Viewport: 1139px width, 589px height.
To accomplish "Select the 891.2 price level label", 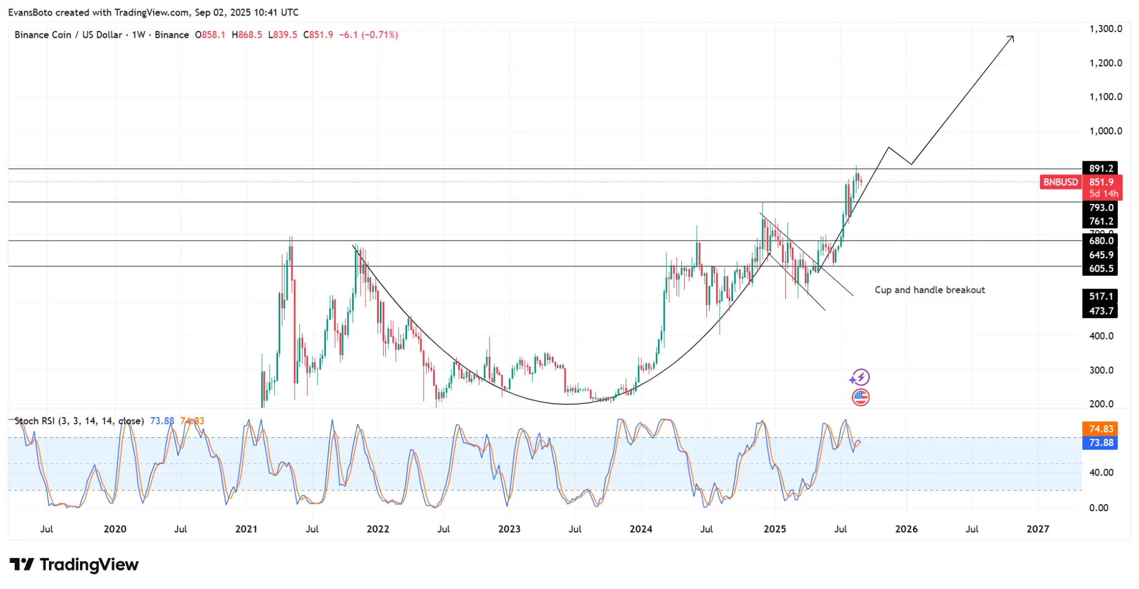I will click(1101, 168).
